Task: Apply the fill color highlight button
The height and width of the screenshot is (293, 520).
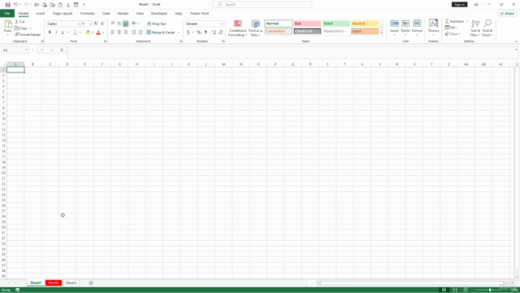Action: [x=88, y=33]
